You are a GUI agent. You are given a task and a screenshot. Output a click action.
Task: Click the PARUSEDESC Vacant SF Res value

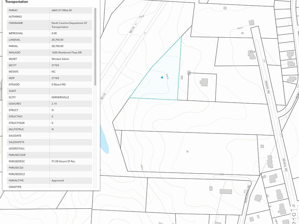[63, 161]
